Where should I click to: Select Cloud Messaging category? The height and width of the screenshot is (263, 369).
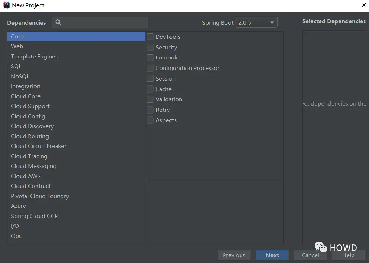(x=76, y=166)
